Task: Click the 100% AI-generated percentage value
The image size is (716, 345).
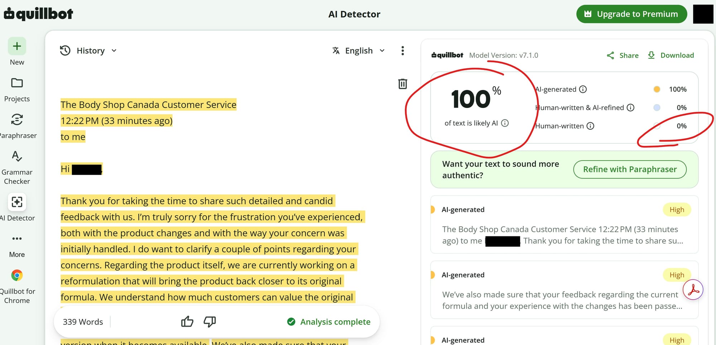Action: coord(678,89)
